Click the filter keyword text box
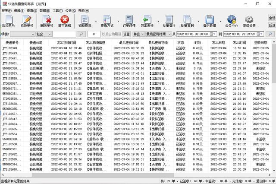 (x=64, y=34)
